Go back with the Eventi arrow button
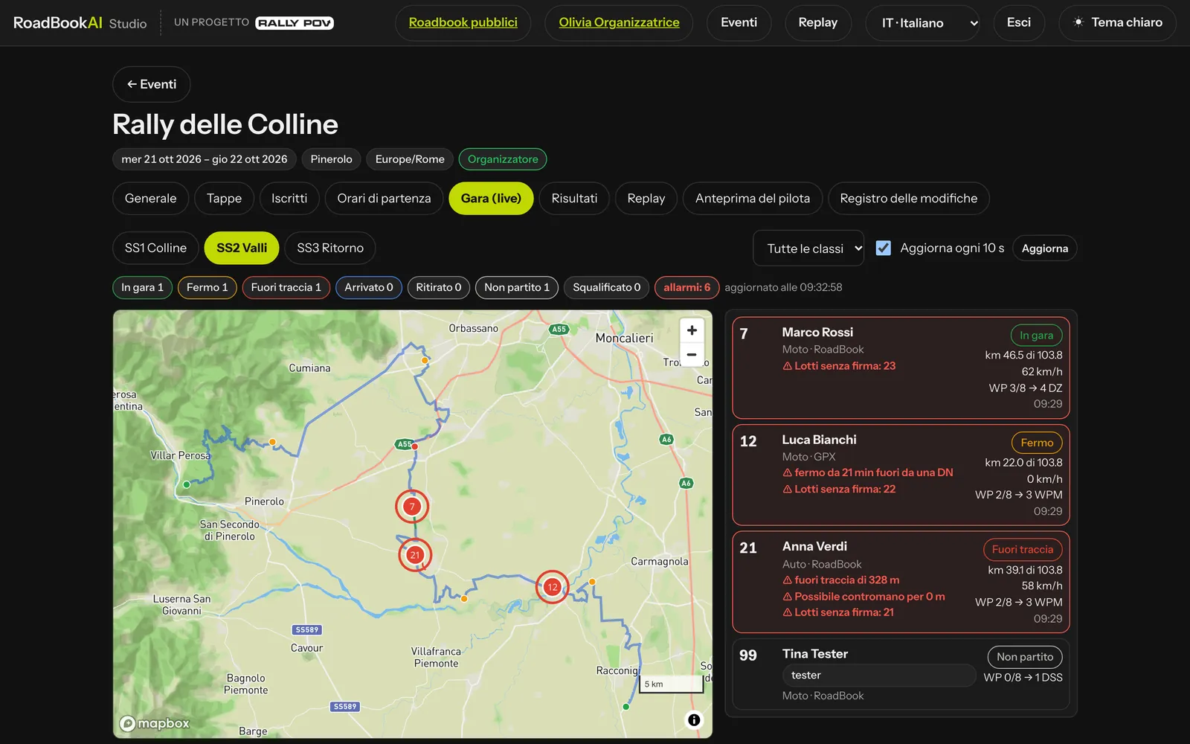Screen dimensions: 1190x744 (152, 84)
